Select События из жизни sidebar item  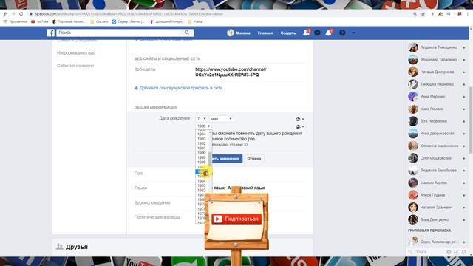(75, 66)
